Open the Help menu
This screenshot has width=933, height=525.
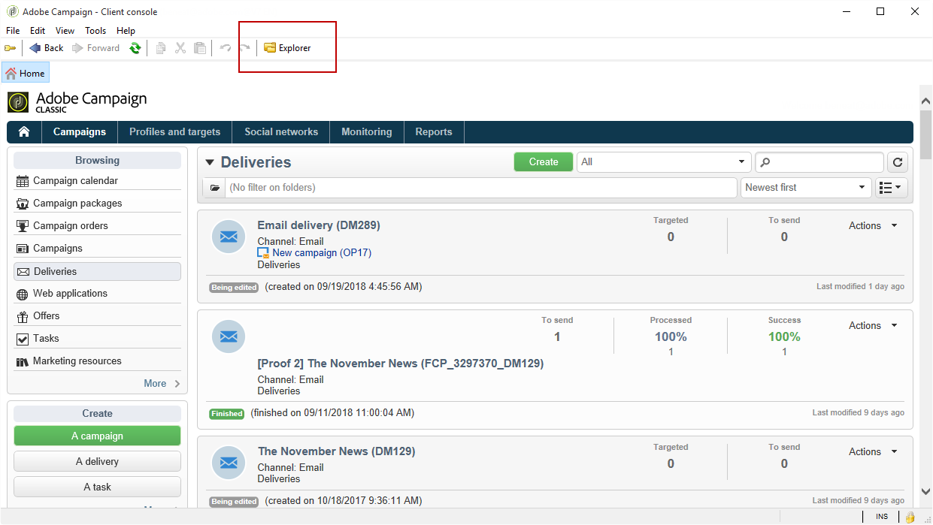tap(126, 31)
